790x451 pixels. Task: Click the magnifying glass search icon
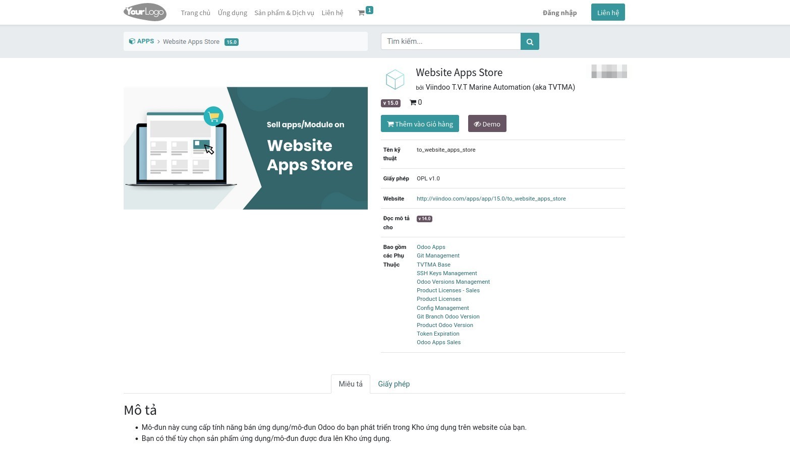pyautogui.click(x=529, y=41)
